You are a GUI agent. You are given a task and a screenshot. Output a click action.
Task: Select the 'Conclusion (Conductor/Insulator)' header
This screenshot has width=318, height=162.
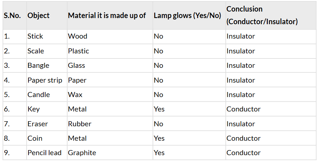click(x=262, y=15)
